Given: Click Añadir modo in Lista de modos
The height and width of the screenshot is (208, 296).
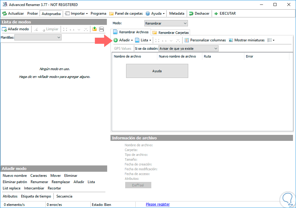Looking at the screenshot, I should 15,29.
